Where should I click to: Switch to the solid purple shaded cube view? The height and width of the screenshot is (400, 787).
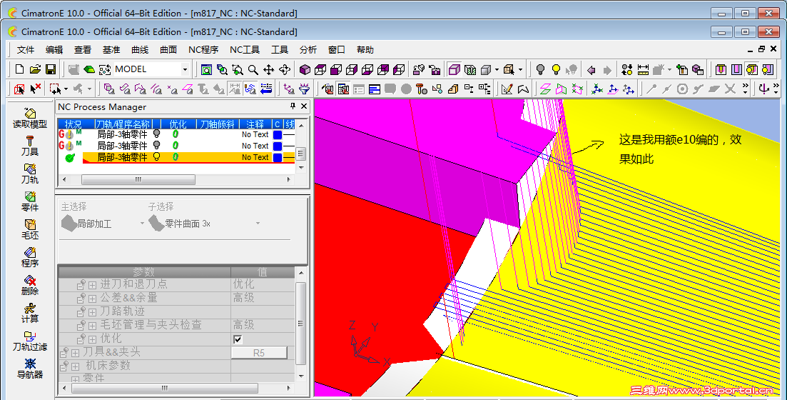(x=305, y=69)
